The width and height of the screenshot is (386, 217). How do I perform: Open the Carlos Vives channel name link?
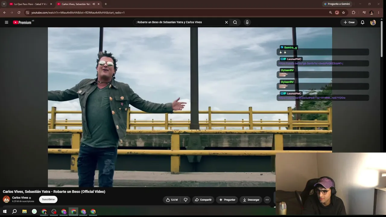[20, 198]
